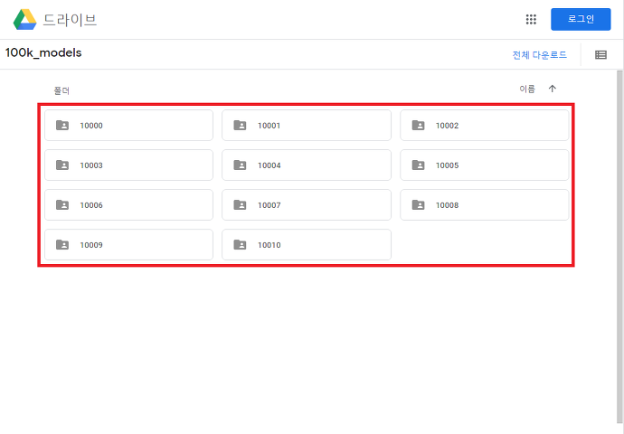Click the 전체 다운로드 link
The height and width of the screenshot is (434, 624).
click(539, 55)
